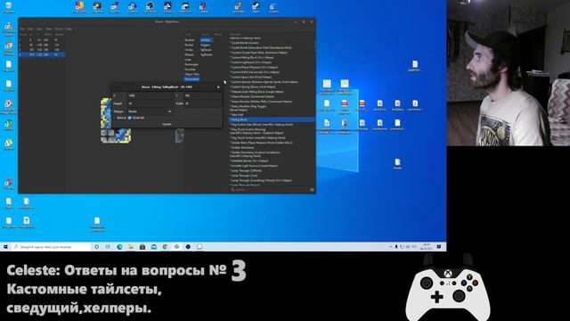
Task: Open the View menu in Ahorn
Action: click(39, 29)
